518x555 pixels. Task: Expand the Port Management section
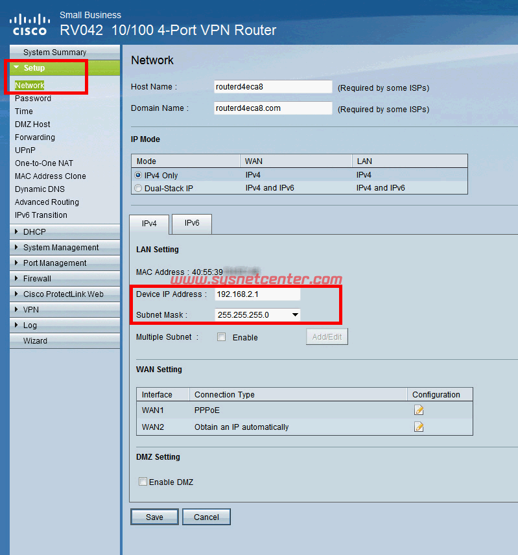tap(65, 263)
